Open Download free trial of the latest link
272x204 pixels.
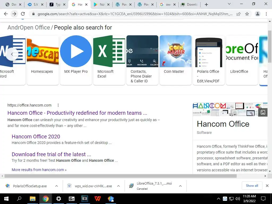51,154
